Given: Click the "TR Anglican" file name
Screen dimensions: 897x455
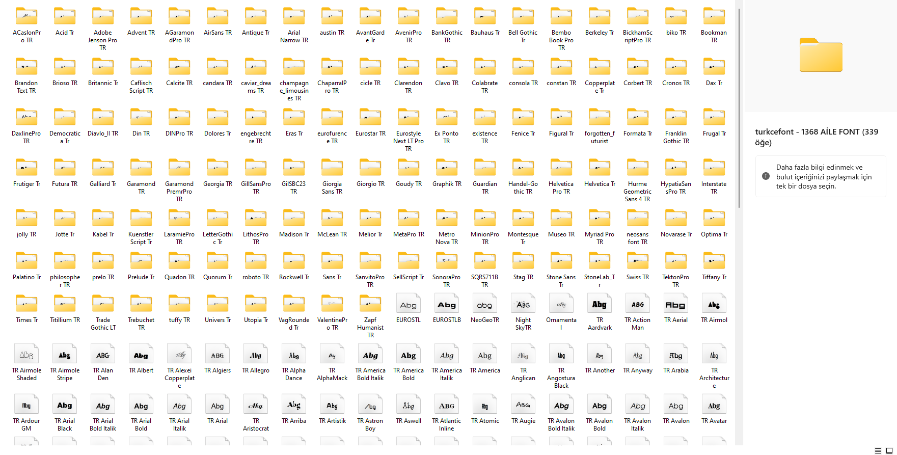Looking at the screenshot, I should 523,374.
